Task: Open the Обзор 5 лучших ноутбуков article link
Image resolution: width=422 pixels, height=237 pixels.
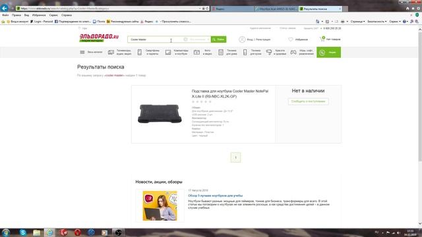Action: tap(216, 196)
